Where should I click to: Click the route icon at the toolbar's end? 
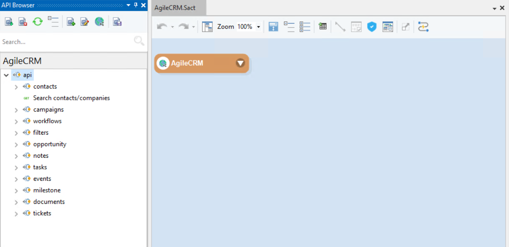pyautogui.click(x=423, y=27)
